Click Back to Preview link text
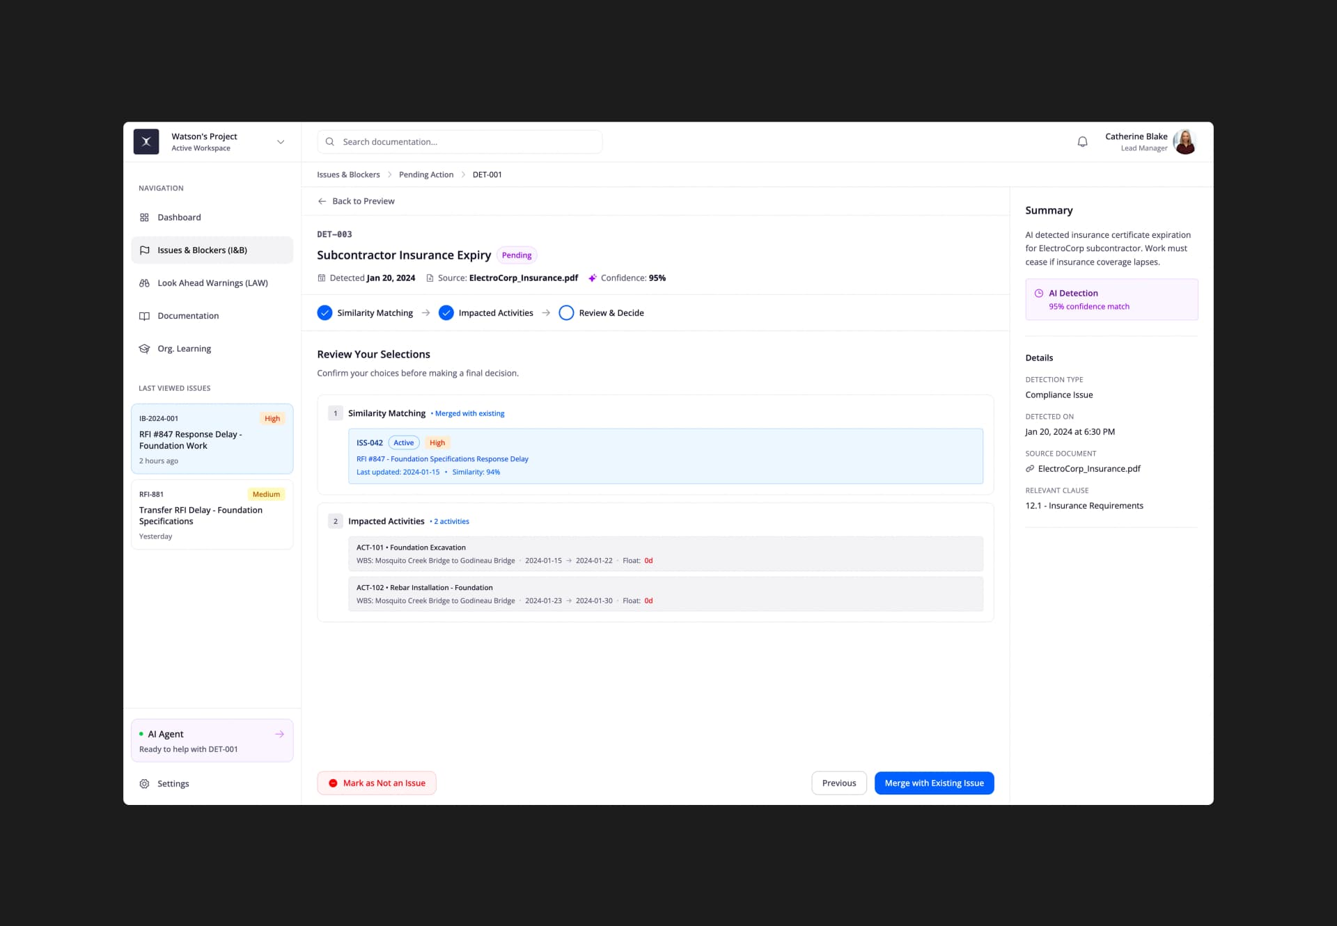 tap(363, 201)
